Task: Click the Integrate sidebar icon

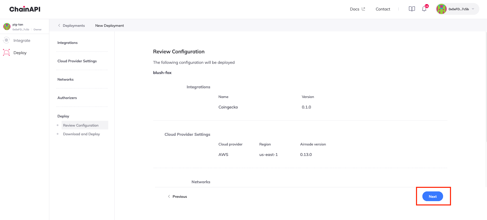Action: click(x=6, y=40)
